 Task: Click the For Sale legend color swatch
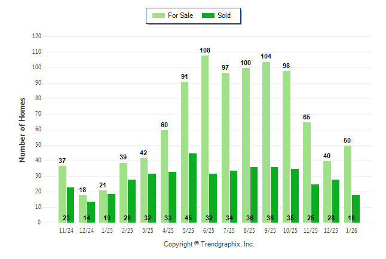(158, 16)
